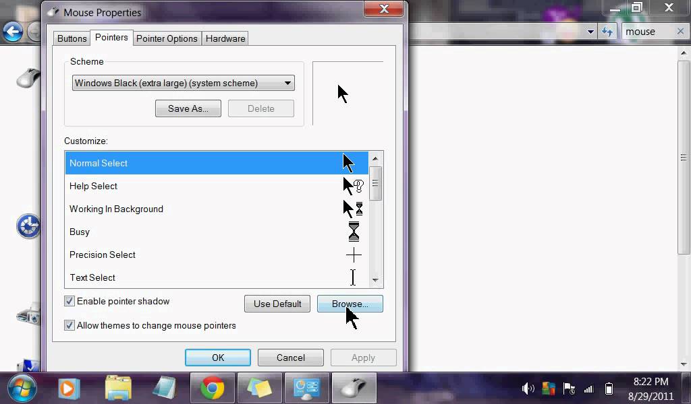The image size is (691, 404).
Task: Click the Customize list scrollbar thumb
Action: (x=375, y=183)
